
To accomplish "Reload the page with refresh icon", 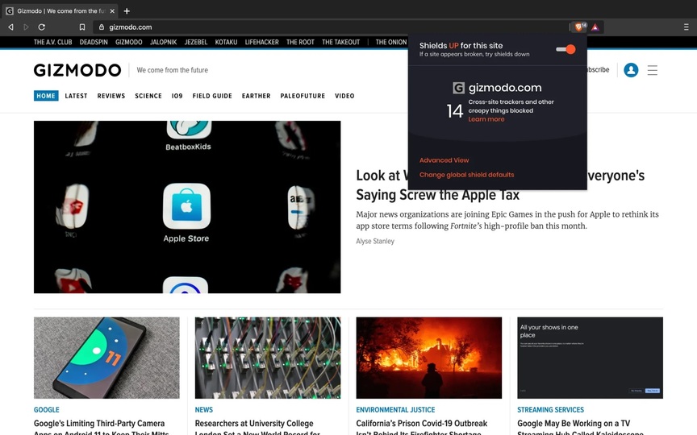I will point(41,27).
